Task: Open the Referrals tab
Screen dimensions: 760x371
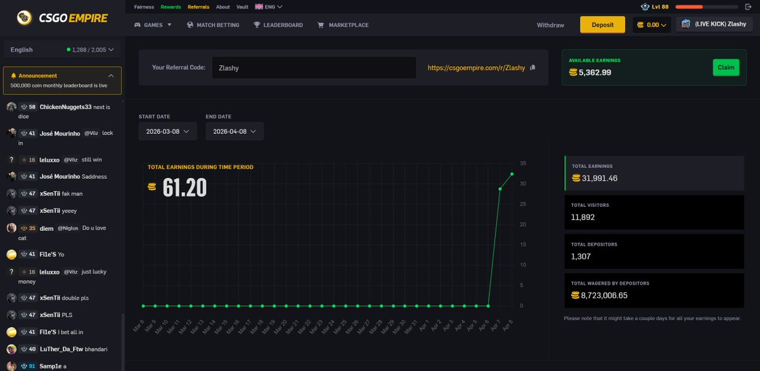Action: pyautogui.click(x=199, y=7)
